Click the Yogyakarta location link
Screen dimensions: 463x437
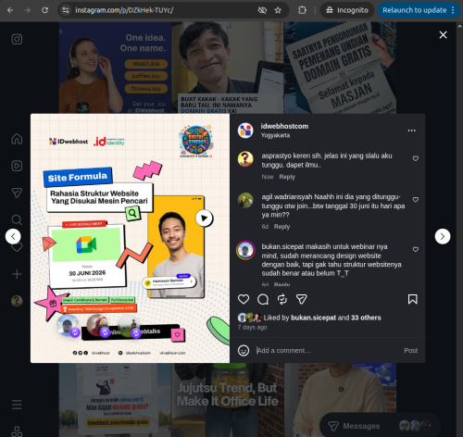[x=275, y=135]
